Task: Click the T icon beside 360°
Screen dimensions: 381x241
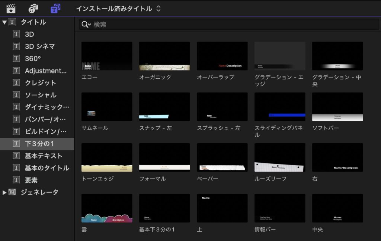Action: point(16,59)
